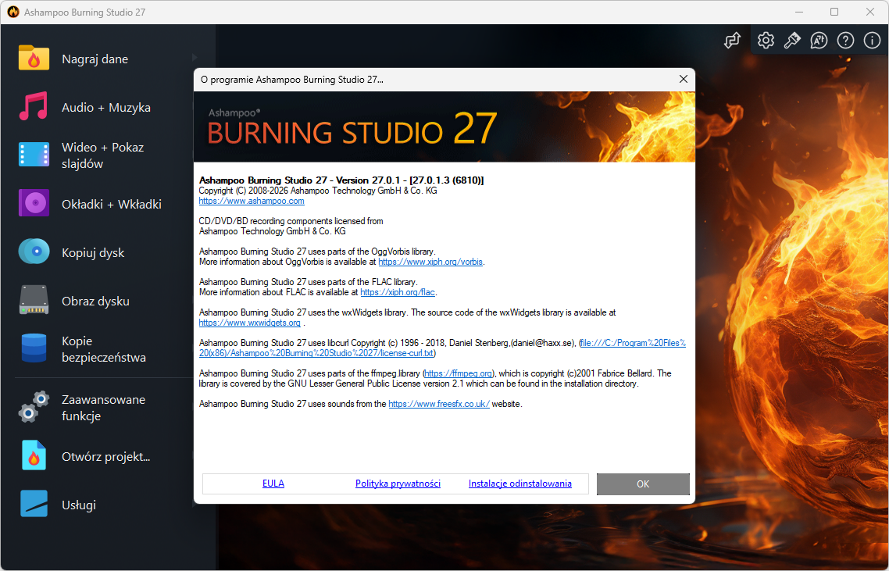Close the Ashampoo Burning Studio 27 main window
Image resolution: width=889 pixels, height=571 pixels.
[870, 12]
